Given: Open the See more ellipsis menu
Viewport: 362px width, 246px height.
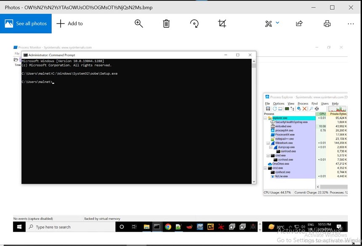Looking at the screenshot, I should pos(351,24).
